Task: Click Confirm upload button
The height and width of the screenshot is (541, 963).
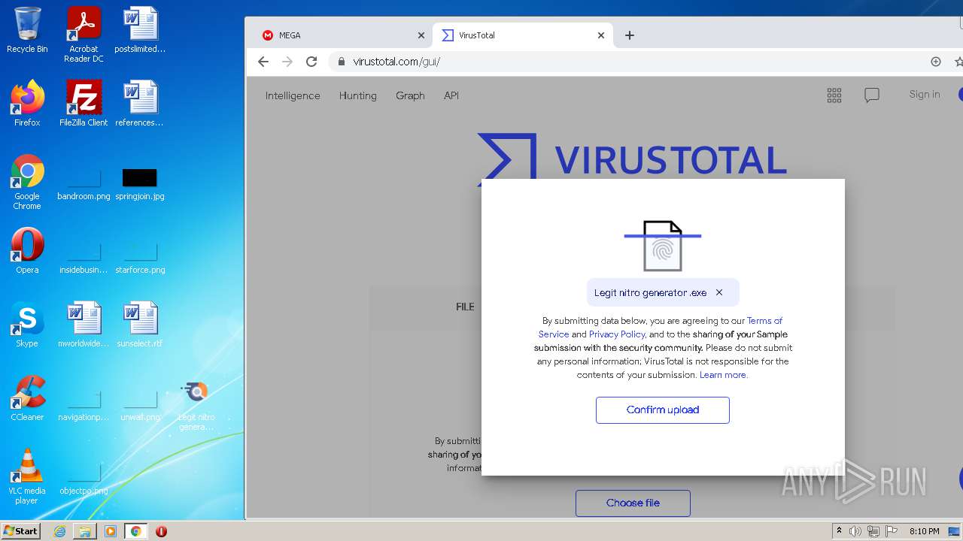Action: pyautogui.click(x=663, y=410)
